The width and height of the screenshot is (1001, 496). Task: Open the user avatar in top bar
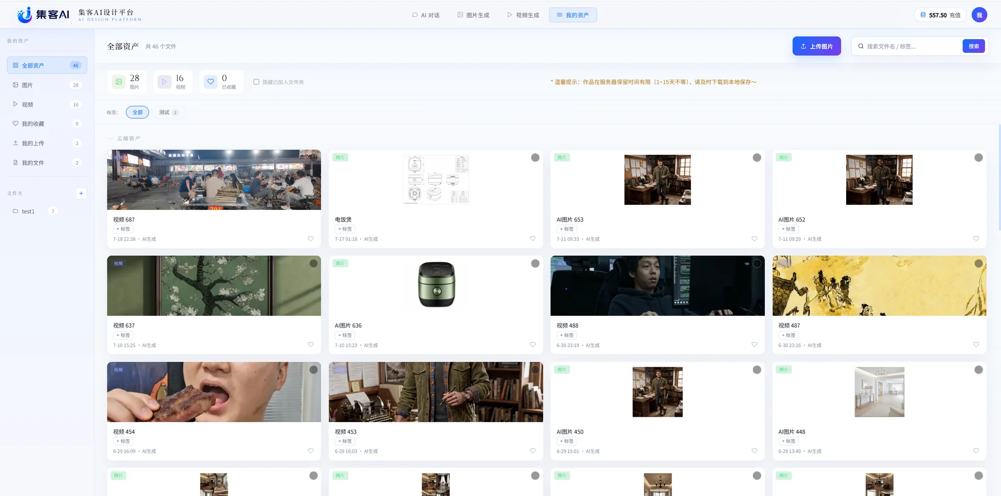[979, 15]
